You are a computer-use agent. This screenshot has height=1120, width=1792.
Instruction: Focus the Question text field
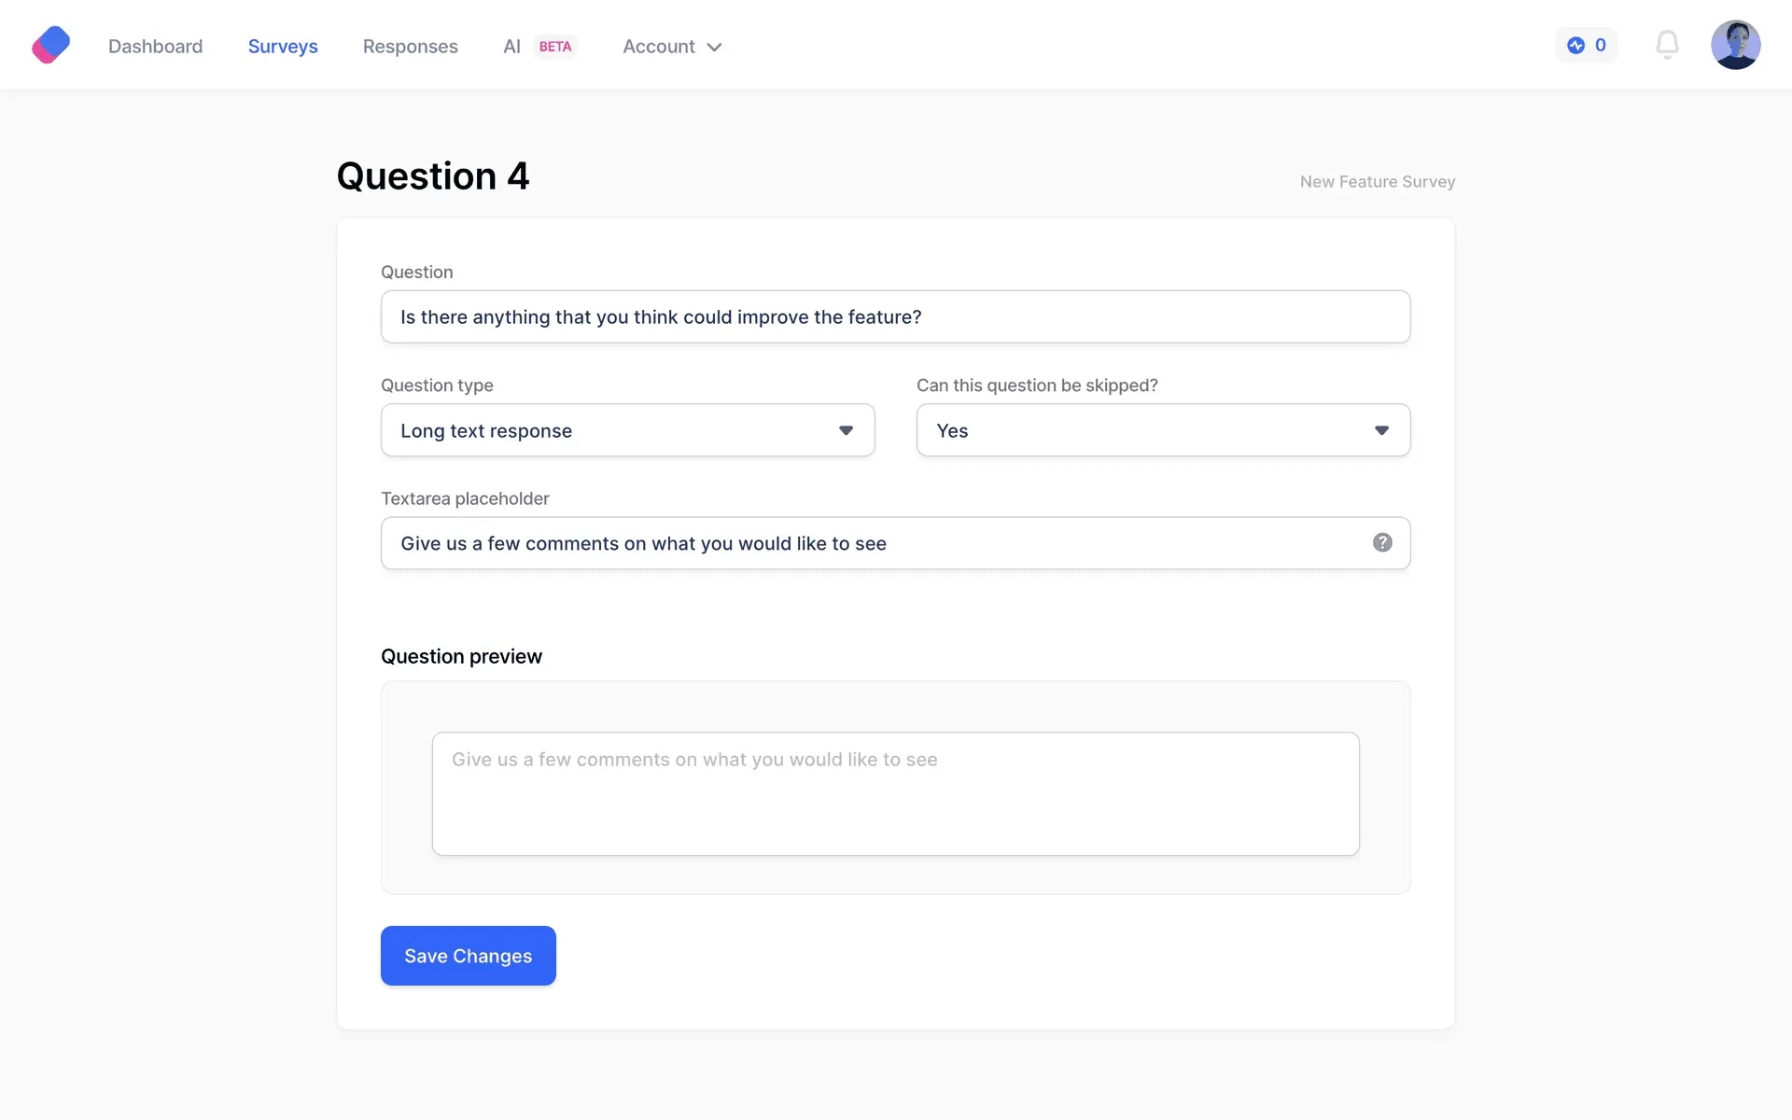(x=894, y=317)
